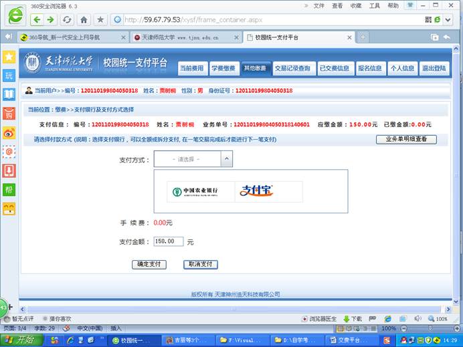Click 暂无点评 in the status bar
This screenshot has width=463, height=347.
[19, 319]
